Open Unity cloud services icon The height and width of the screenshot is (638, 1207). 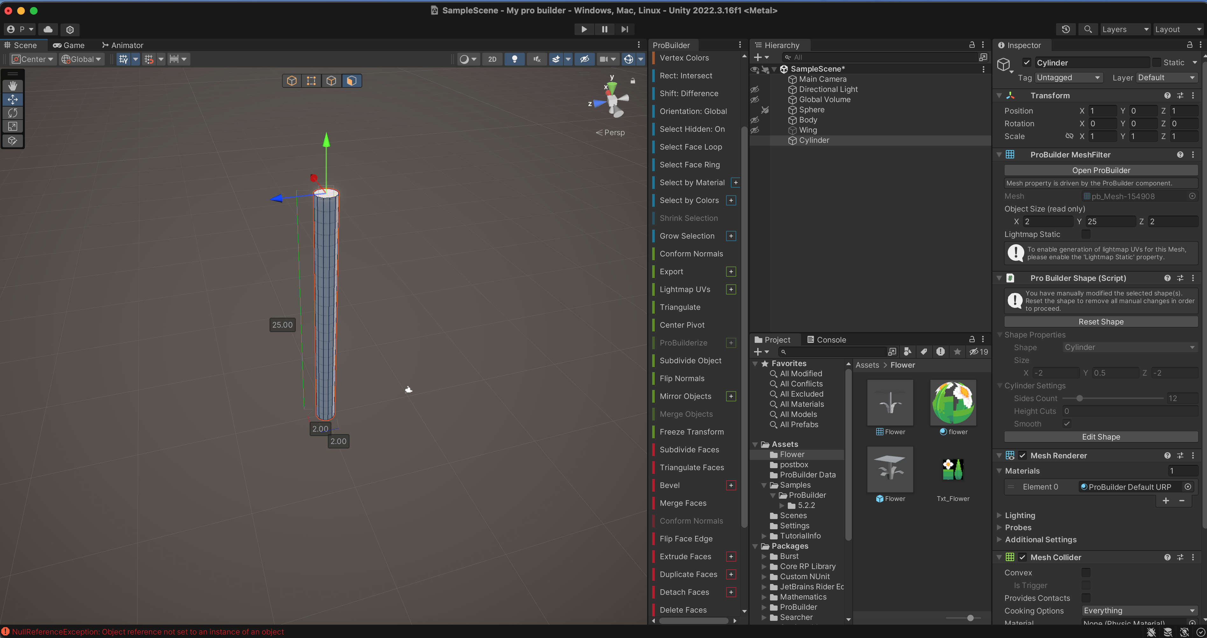(x=48, y=29)
